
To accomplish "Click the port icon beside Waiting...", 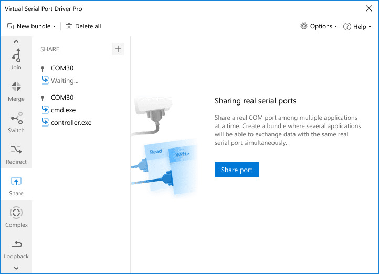I will [45, 80].
